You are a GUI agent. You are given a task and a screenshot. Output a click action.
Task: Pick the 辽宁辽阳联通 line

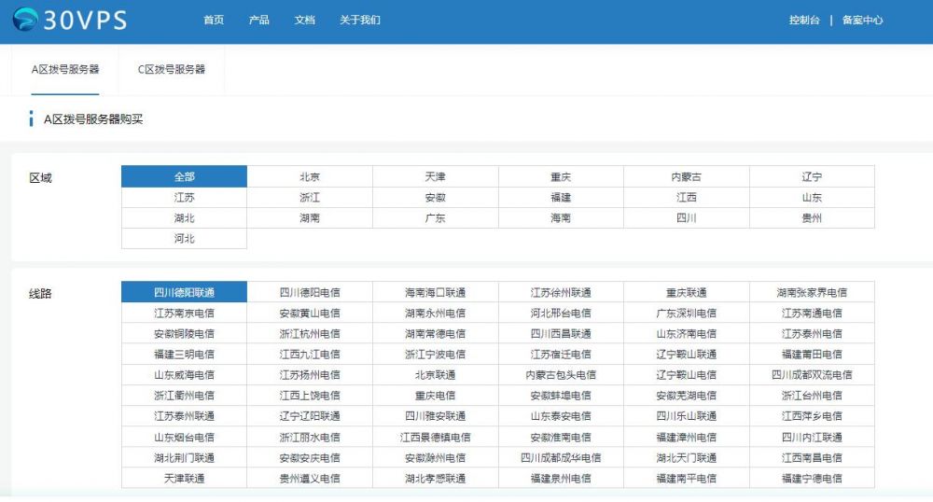310,416
